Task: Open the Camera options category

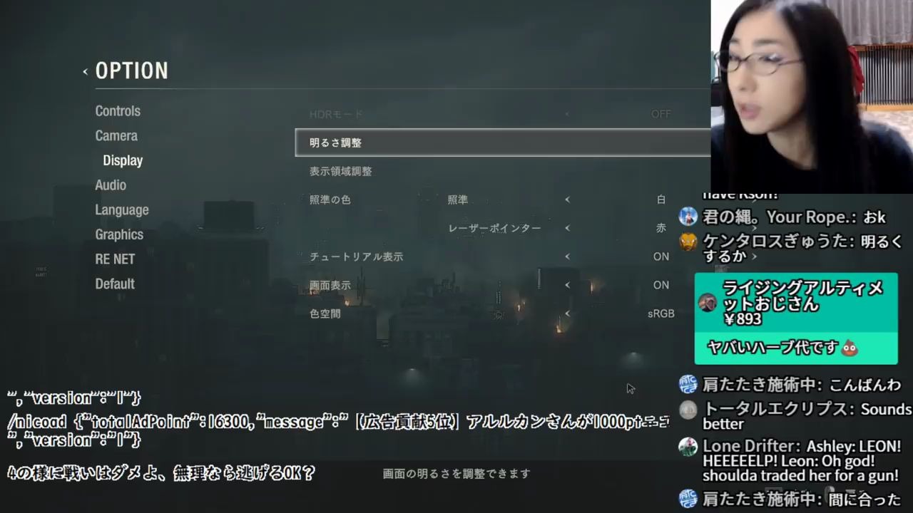Action: tap(116, 135)
